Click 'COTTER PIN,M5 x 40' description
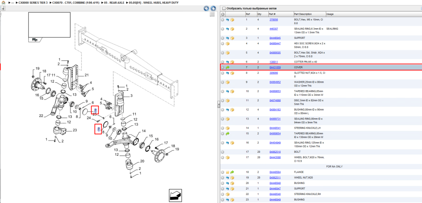 pos(306,62)
